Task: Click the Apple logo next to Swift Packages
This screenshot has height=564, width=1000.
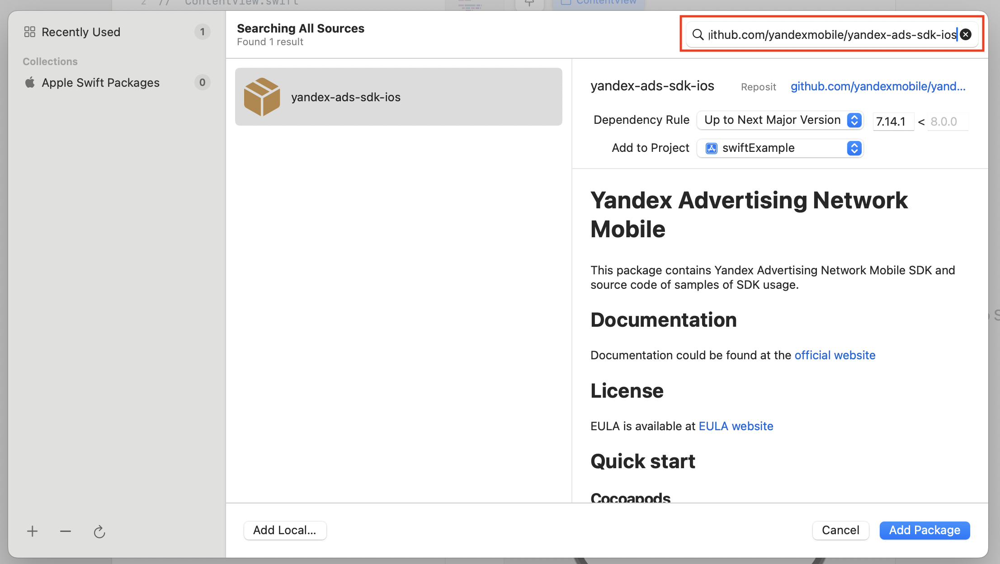Action: 30,83
